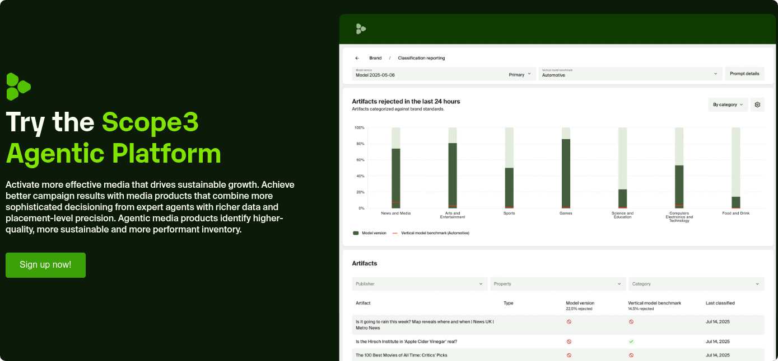Screen dimensions: 778x361
Task: Open the Publisher filter dropdown
Action: 420,284
